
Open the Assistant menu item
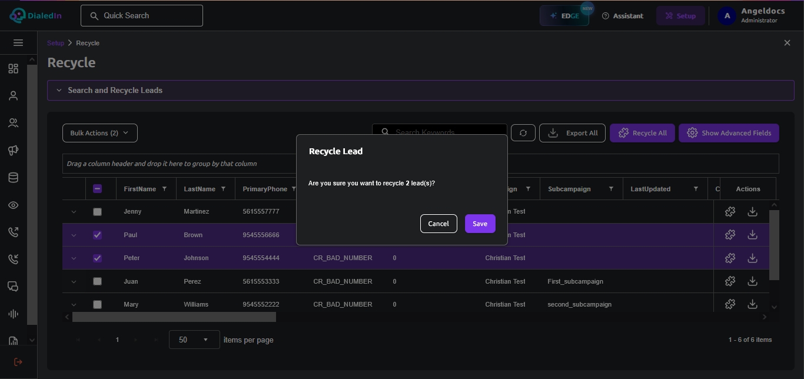click(623, 16)
